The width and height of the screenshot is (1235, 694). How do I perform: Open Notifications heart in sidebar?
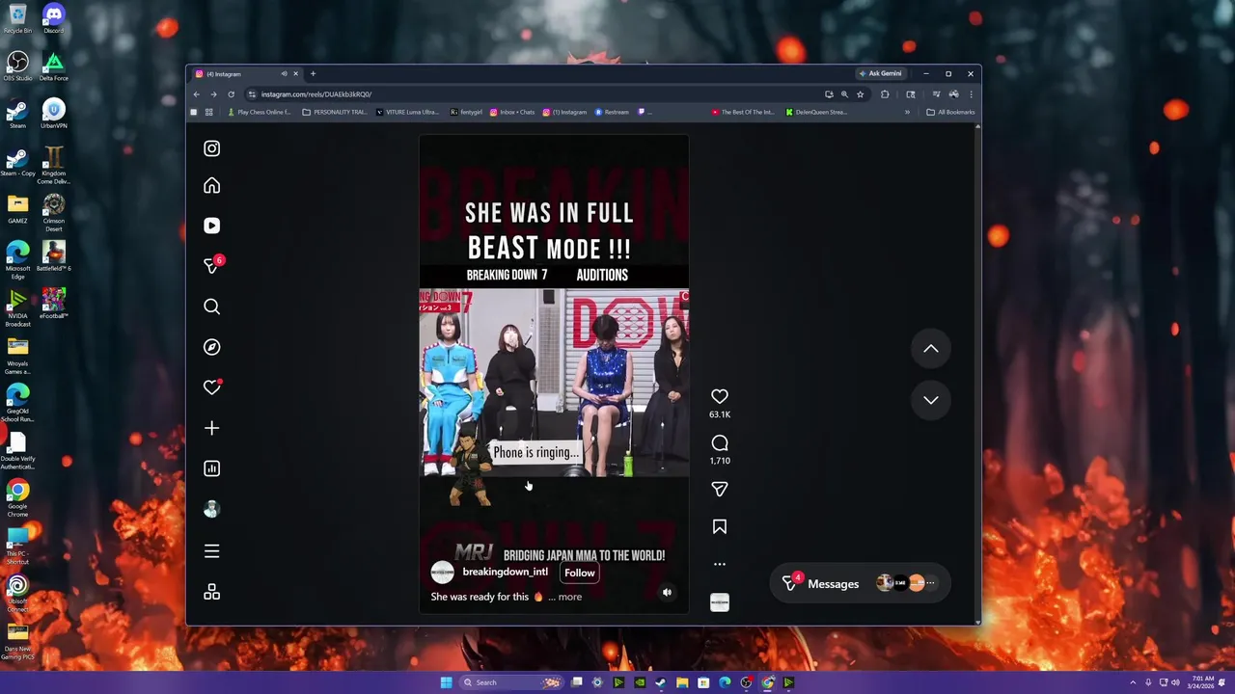click(x=211, y=387)
